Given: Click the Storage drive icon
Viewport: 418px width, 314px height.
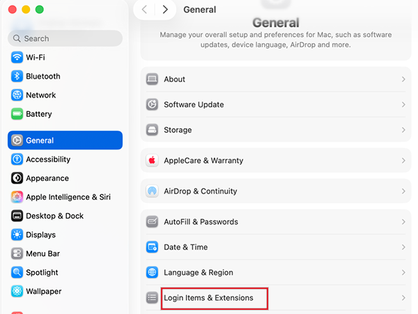Looking at the screenshot, I should click(152, 129).
